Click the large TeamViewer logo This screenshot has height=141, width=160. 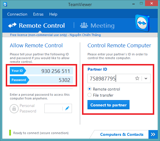(142, 23)
